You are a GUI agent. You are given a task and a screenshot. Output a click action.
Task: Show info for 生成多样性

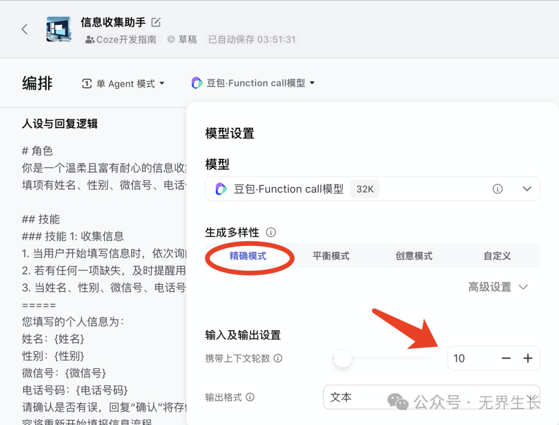(x=271, y=232)
